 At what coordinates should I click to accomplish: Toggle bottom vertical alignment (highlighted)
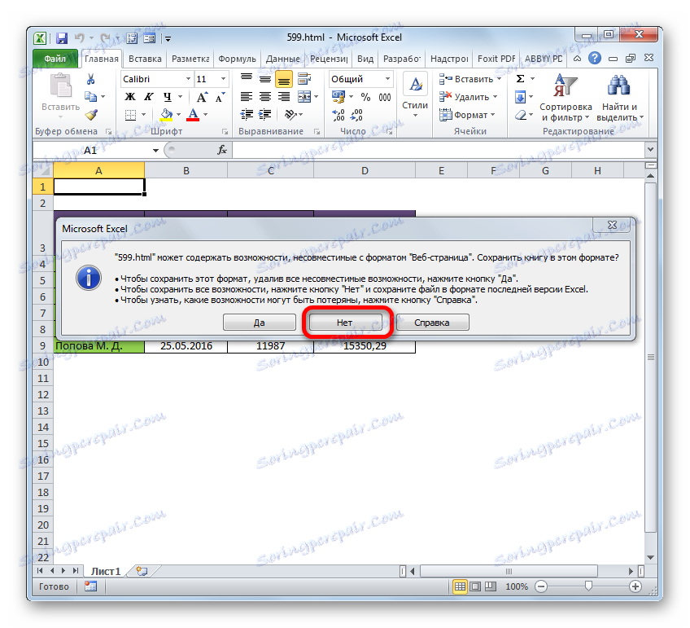tap(284, 80)
